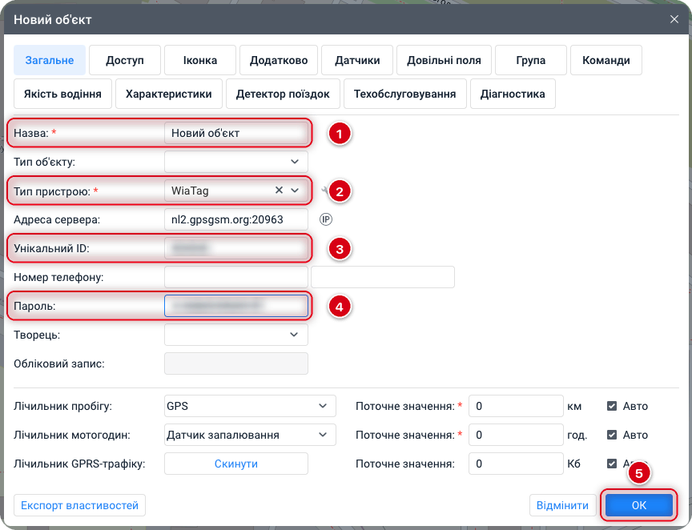Click mileage Поточне значення field in км
The height and width of the screenshot is (530, 692).
pos(516,406)
